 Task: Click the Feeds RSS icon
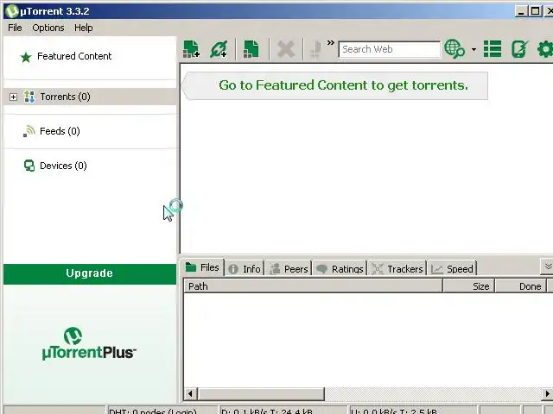29,131
